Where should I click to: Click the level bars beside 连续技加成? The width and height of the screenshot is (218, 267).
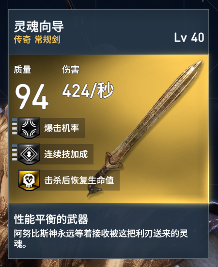click(15, 152)
